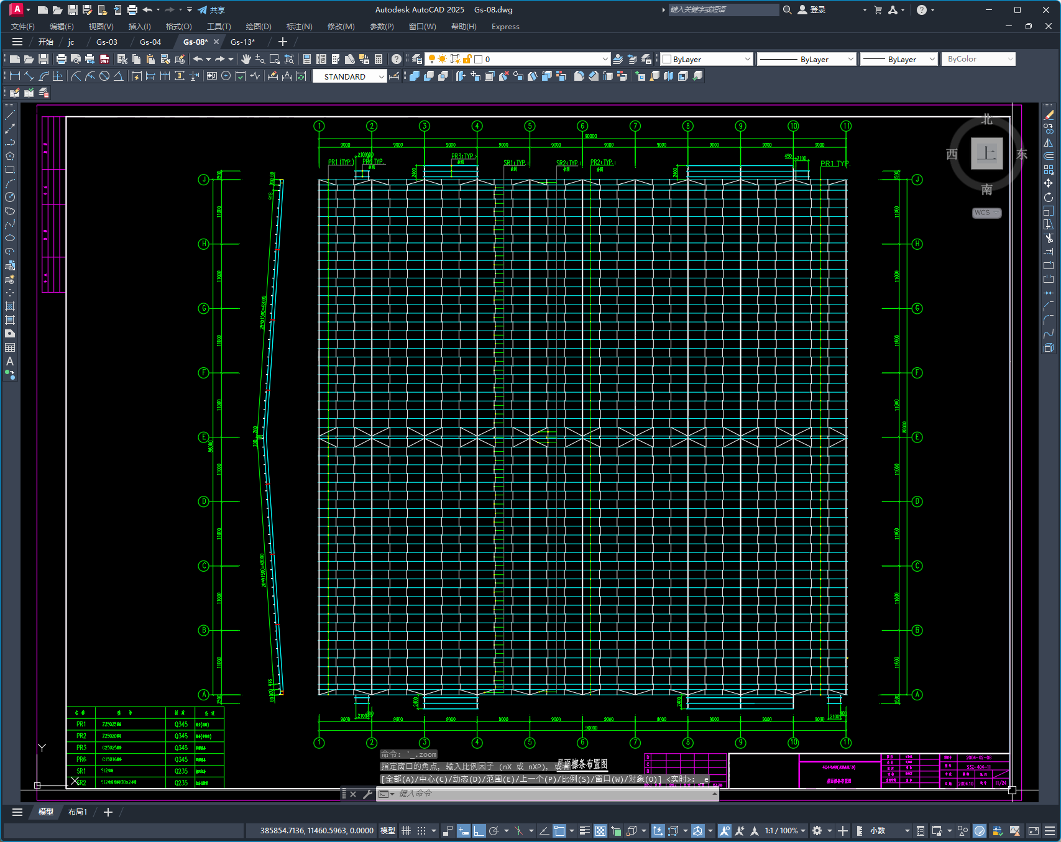Select the Circle draw tool
1061x842 pixels.
[10, 197]
